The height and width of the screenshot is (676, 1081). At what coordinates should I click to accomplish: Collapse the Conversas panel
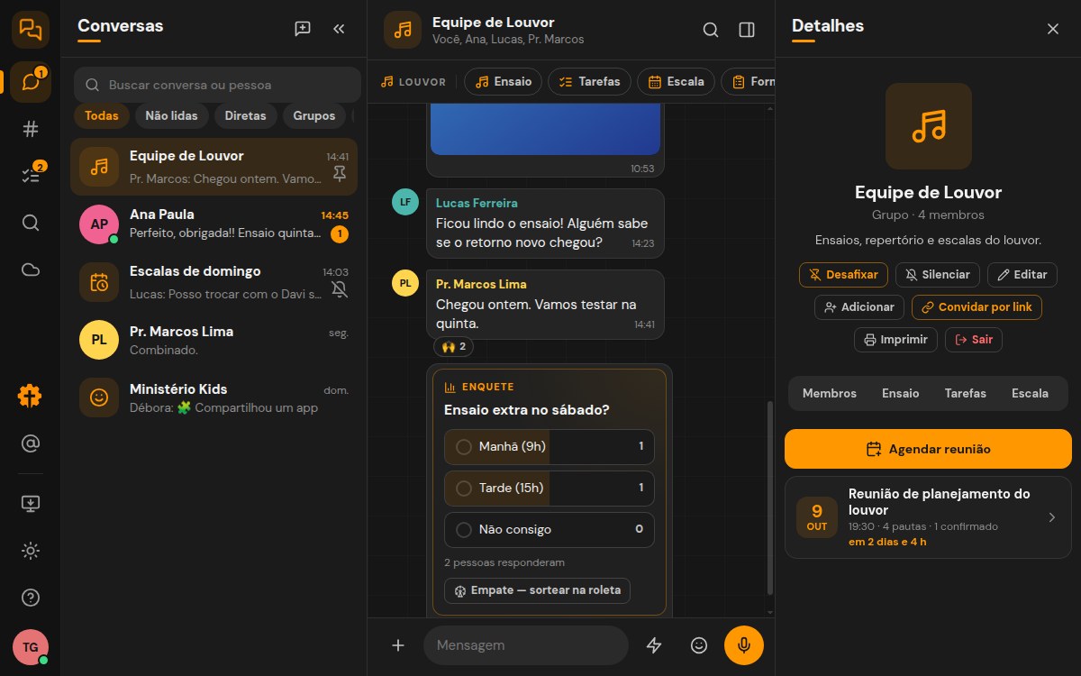(x=339, y=29)
